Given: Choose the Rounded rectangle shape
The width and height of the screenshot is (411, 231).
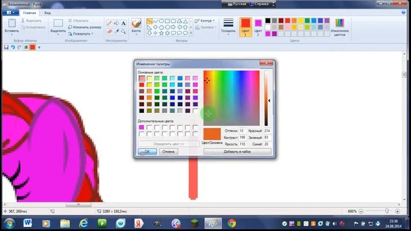Looking at the screenshot, I should (173, 21).
